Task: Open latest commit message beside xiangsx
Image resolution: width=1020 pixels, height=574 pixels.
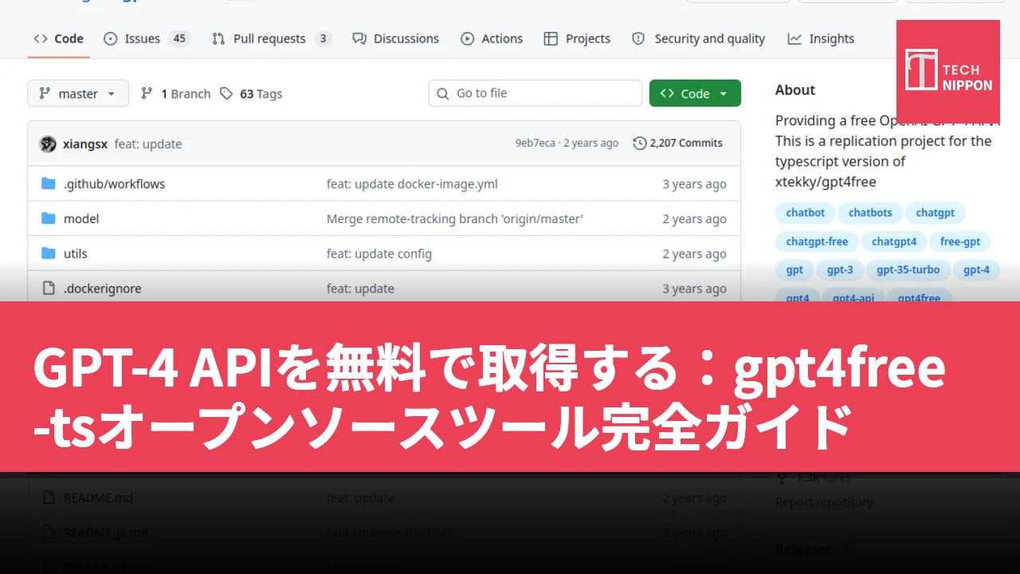Action: pos(148,143)
